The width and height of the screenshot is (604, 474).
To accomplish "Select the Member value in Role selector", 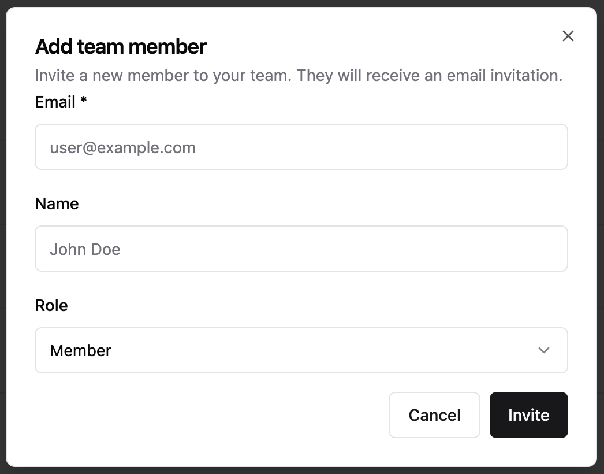I will point(81,351).
